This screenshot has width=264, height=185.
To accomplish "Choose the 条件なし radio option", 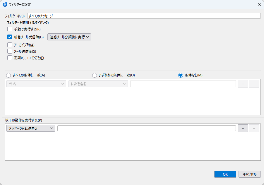I will pyautogui.click(x=181, y=75).
